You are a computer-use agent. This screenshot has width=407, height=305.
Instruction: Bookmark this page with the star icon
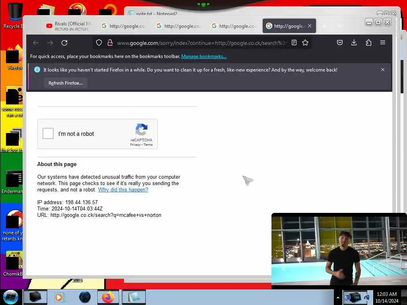pyautogui.click(x=305, y=42)
